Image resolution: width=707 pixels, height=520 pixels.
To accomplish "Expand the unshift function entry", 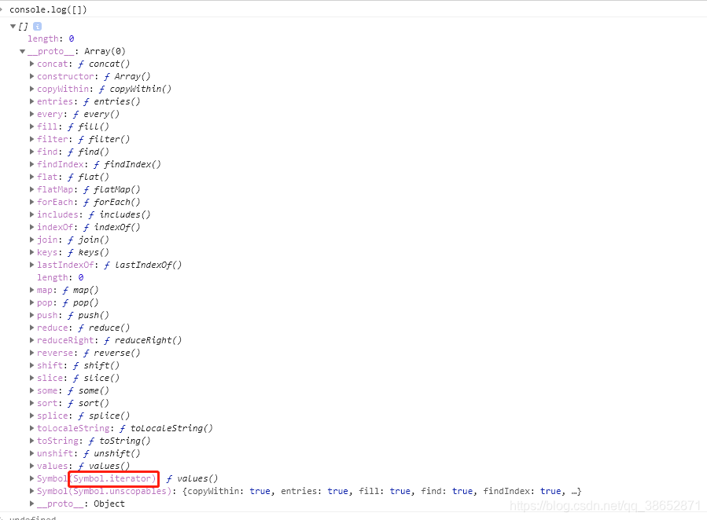I will 32,454.
